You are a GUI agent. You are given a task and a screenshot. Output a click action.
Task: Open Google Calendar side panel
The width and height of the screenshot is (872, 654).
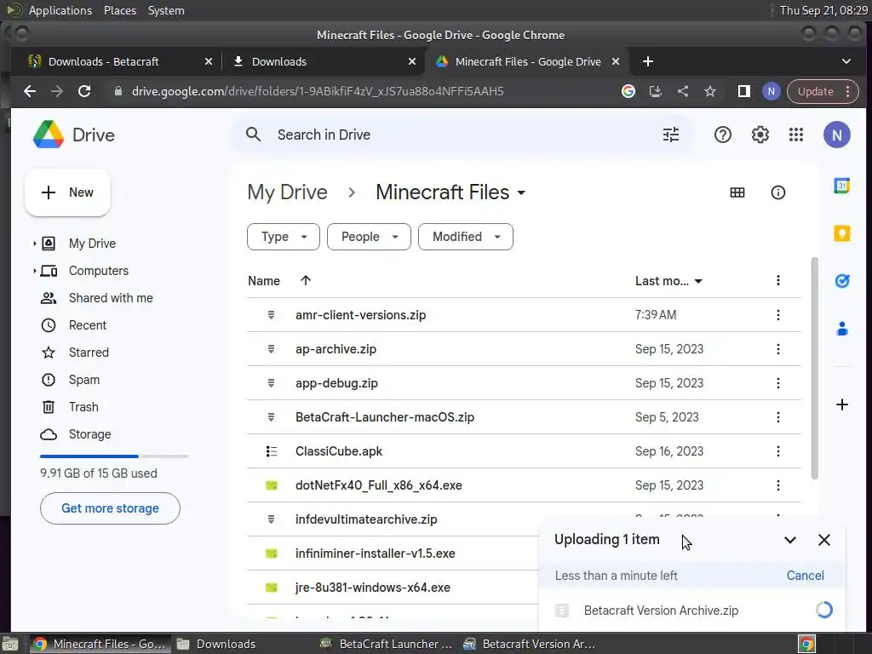[841, 186]
